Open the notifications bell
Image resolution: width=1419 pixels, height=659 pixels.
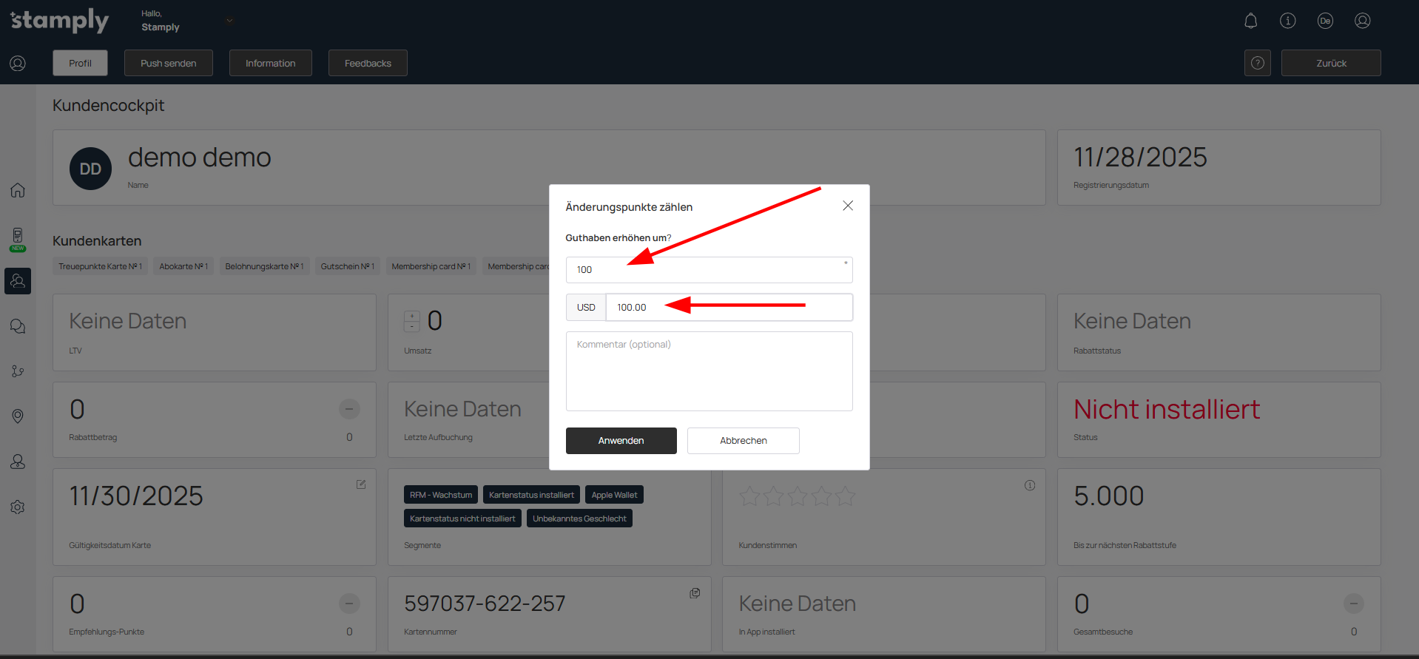[x=1250, y=21]
